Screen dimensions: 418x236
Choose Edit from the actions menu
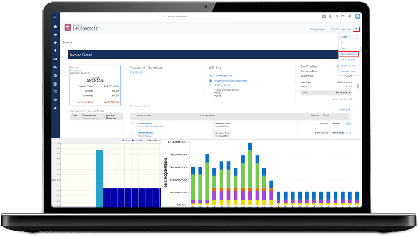coord(343,42)
